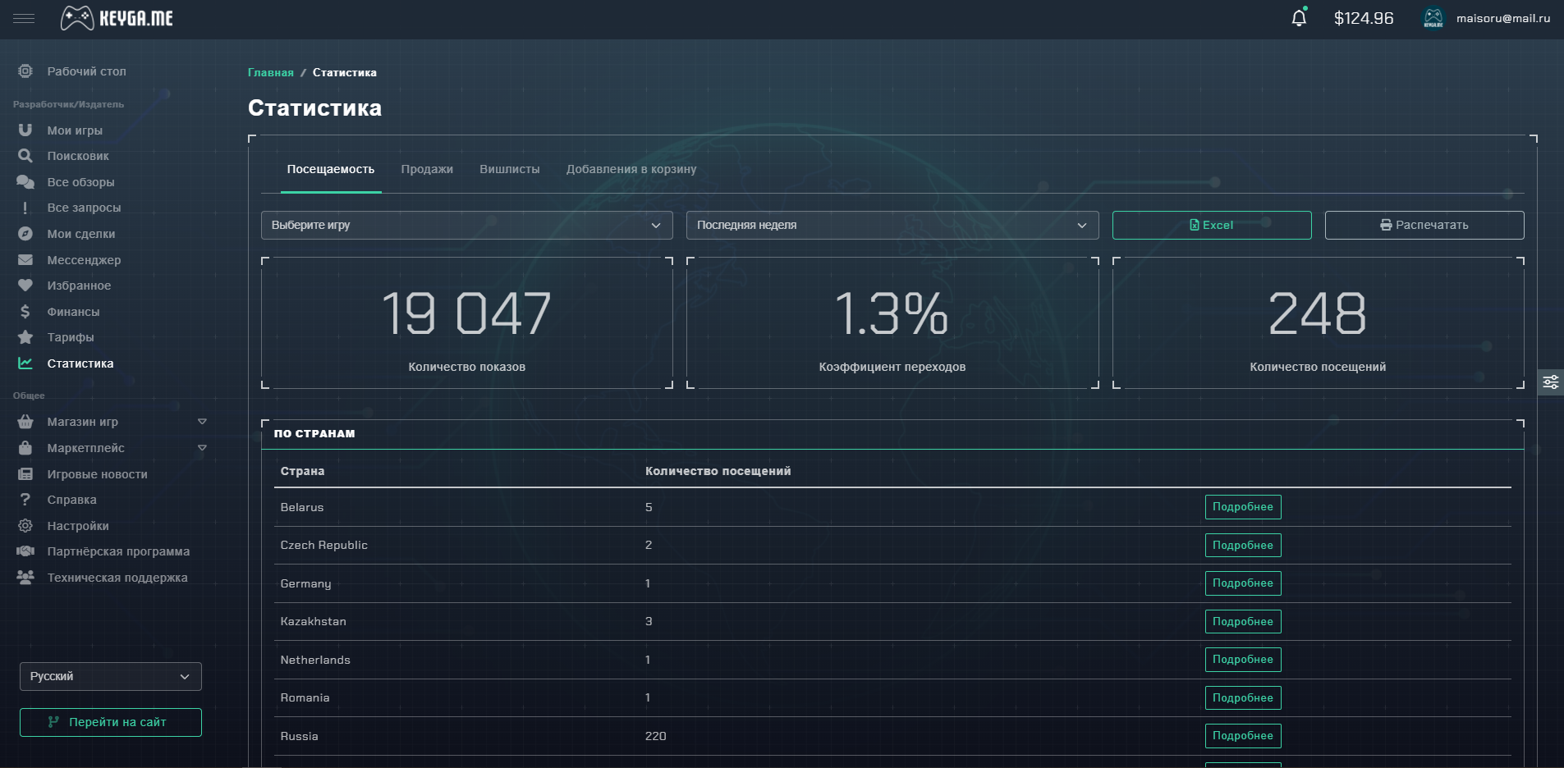
Task: Click the 19 047 impressions card
Action: [x=466, y=322]
